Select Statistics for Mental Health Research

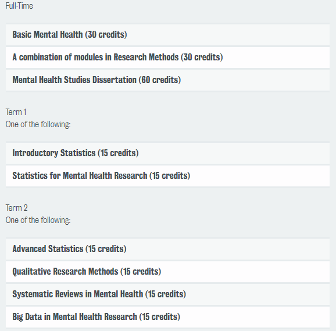pos(167,176)
